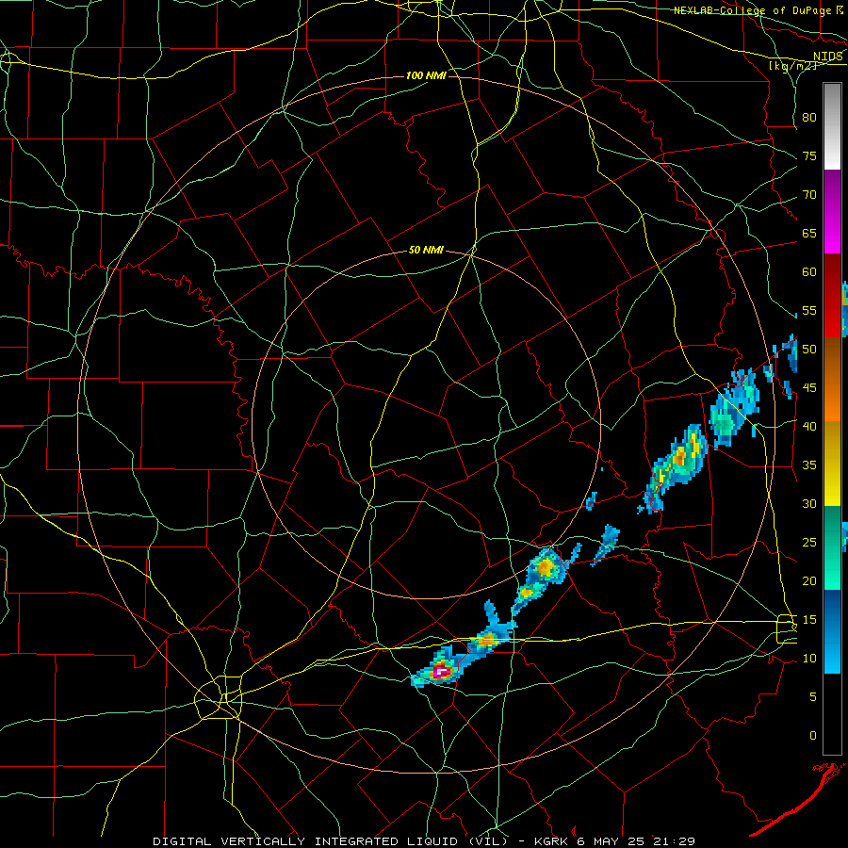The height and width of the screenshot is (848, 848).
Task: Click the elongated storm line with orange cores
Action: click(x=677, y=461)
